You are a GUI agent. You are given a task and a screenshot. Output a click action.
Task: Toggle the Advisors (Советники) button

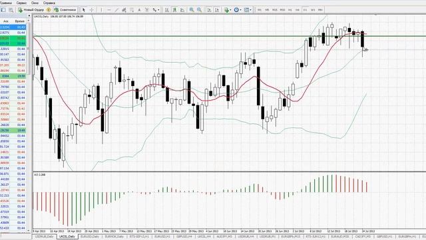65,10
